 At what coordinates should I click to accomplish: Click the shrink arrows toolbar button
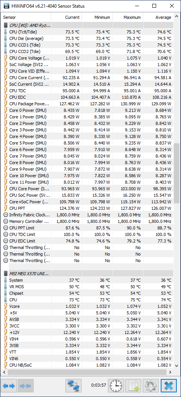coord(25,386)
